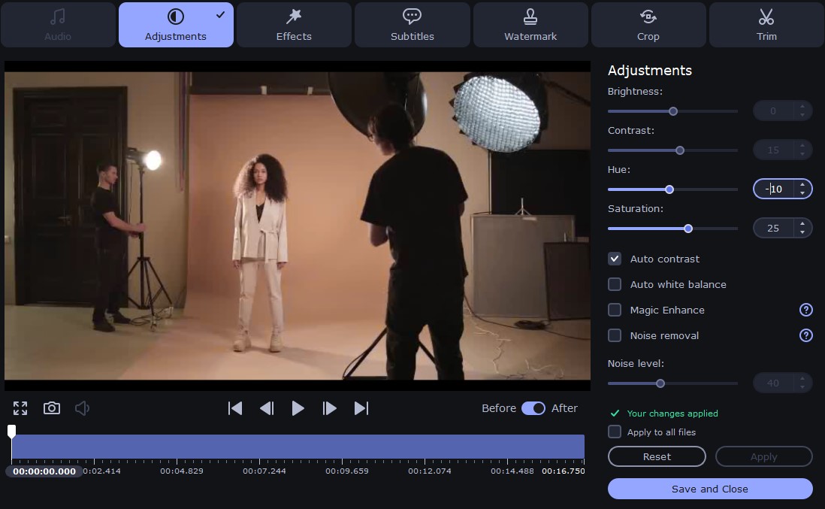Open Effects via the magic wand icon
The width and height of the screenshot is (825, 509).
pos(294,16)
